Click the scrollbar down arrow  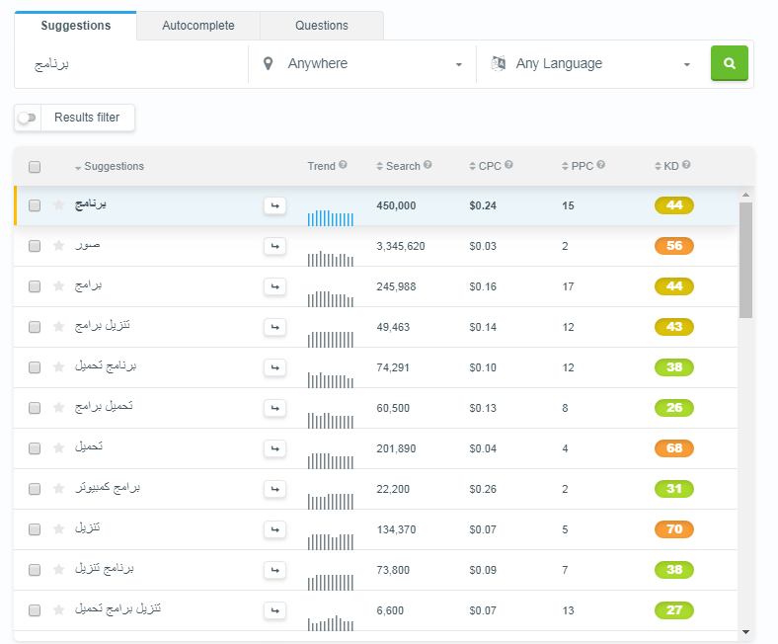(745, 632)
